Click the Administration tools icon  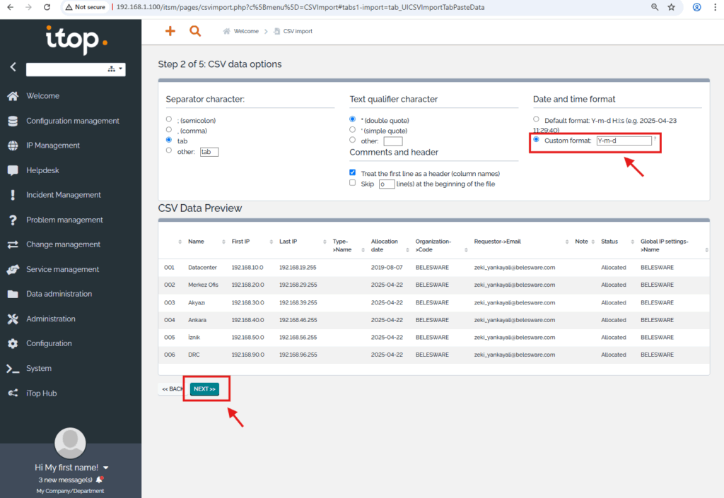tap(13, 319)
